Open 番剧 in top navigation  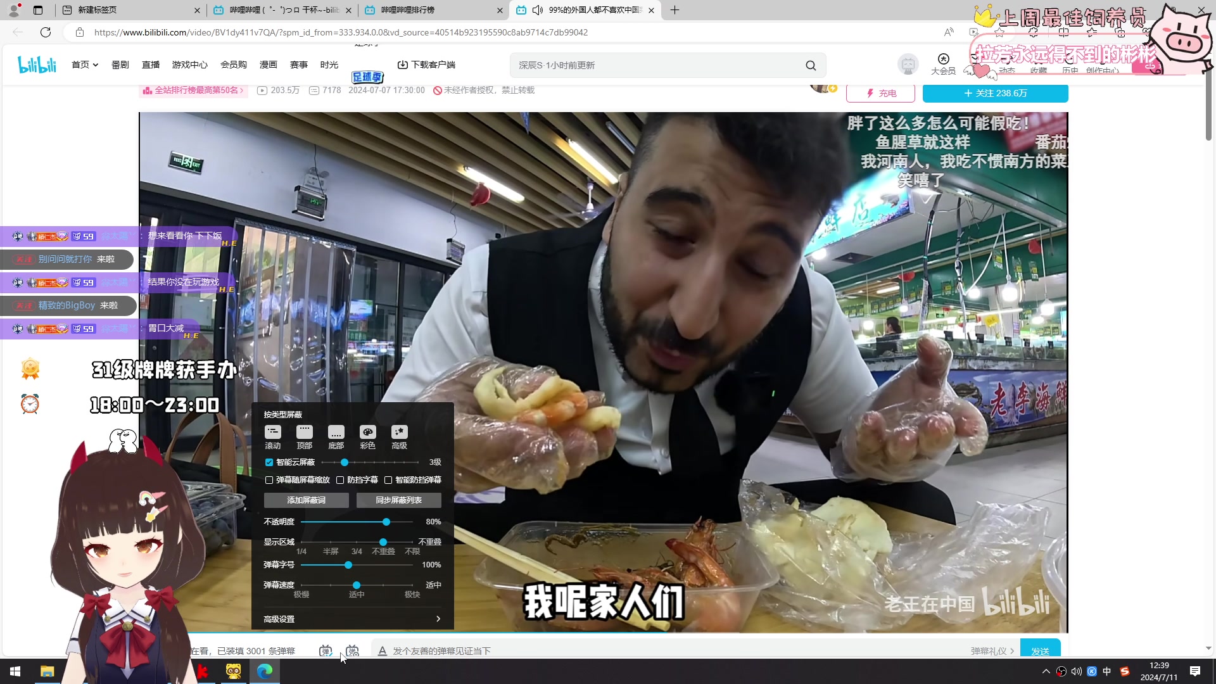click(x=120, y=65)
